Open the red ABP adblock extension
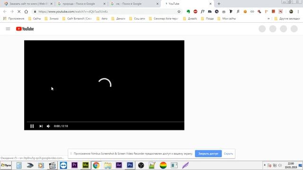This screenshot has width=303, height=170. (196, 11)
